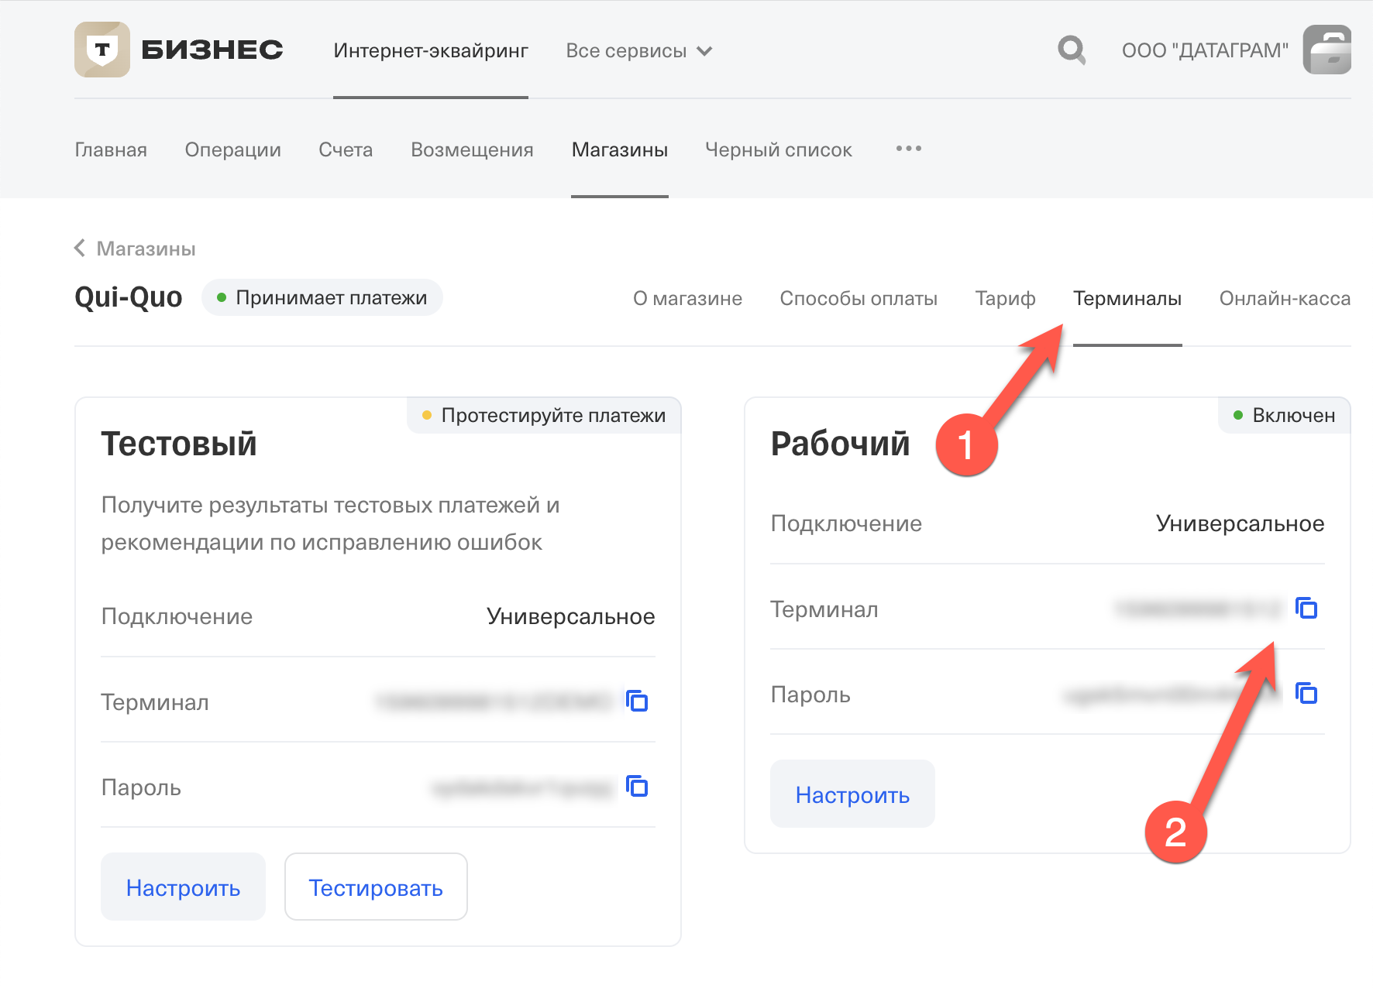
Task: Switch to the Способы оплаты tab
Action: pyautogui.click(x=858, y=299)
